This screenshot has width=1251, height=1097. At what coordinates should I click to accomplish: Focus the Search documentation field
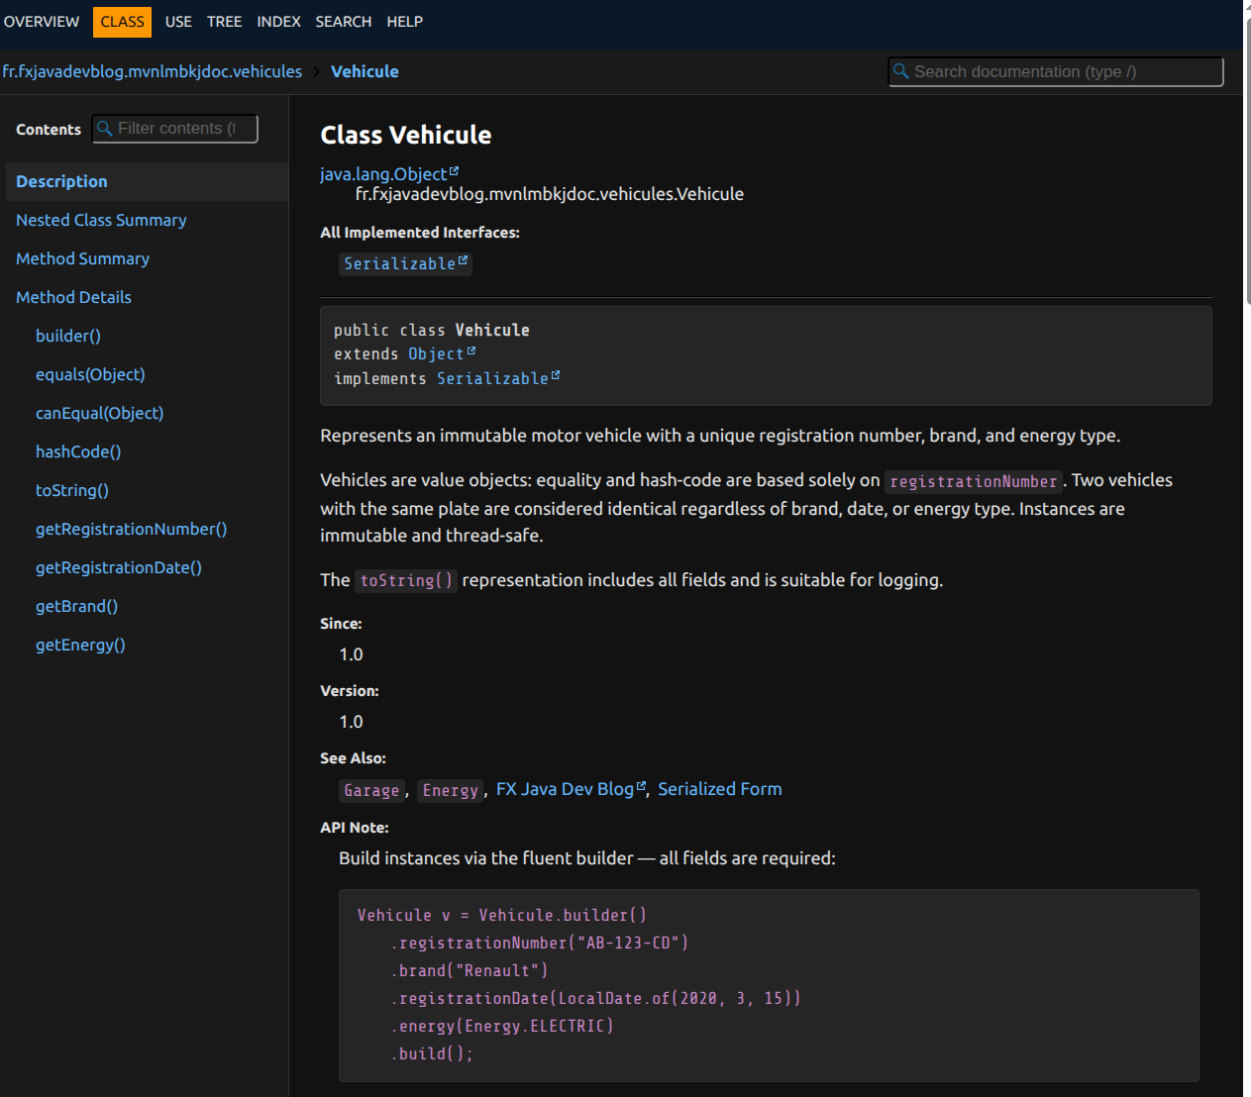pyautogui.click(x=1056, y=71)
